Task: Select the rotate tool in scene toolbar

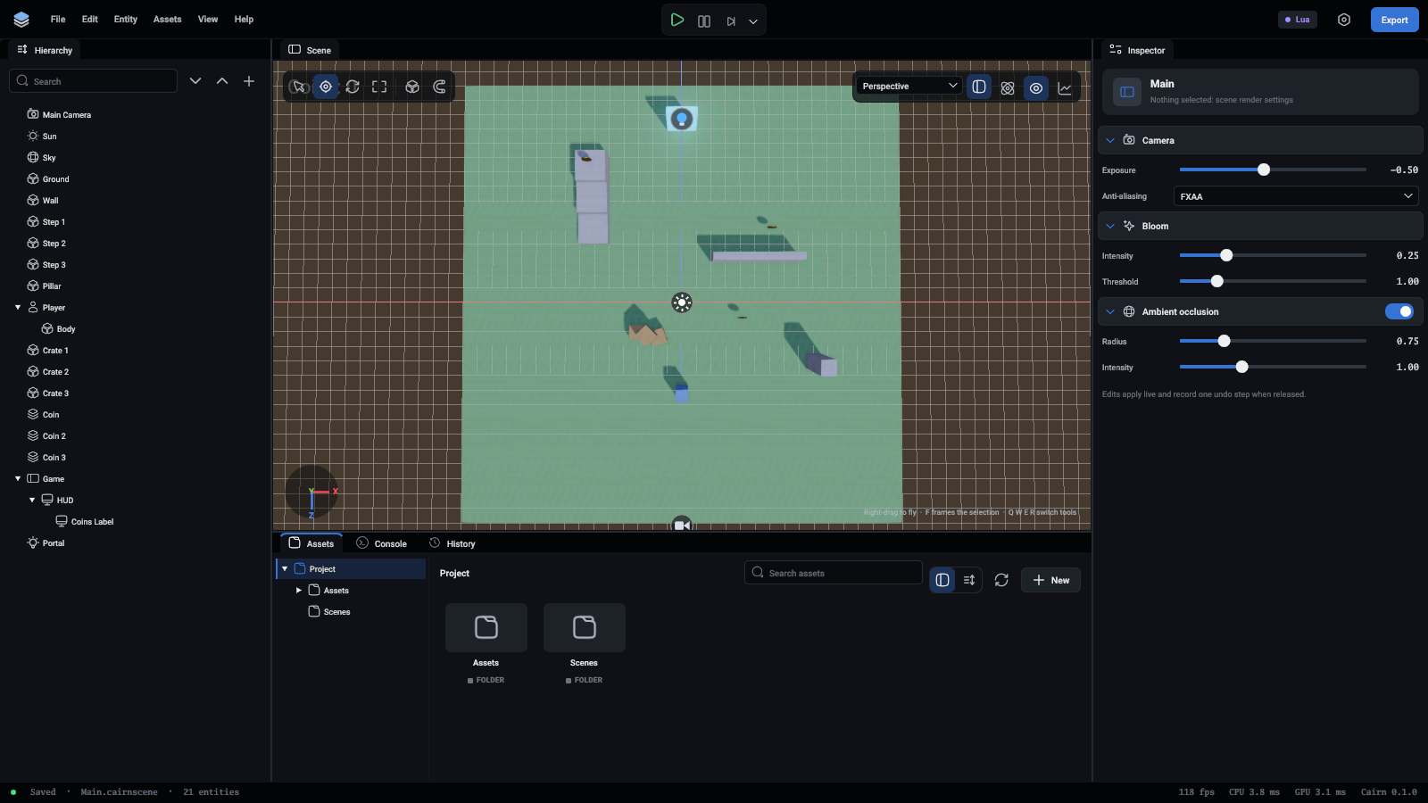Action: point(353,87)
